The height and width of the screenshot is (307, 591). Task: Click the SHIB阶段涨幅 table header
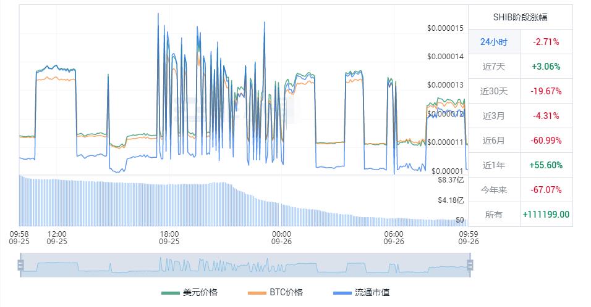pos(520,17)
